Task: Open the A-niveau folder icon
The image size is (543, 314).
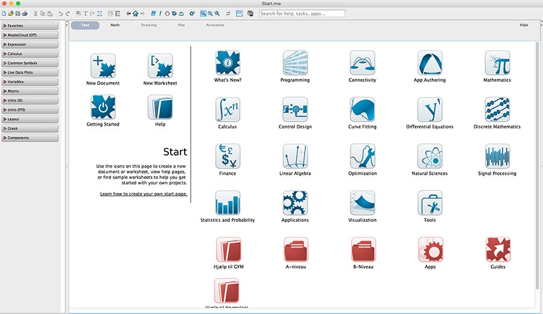Action: 296,250
